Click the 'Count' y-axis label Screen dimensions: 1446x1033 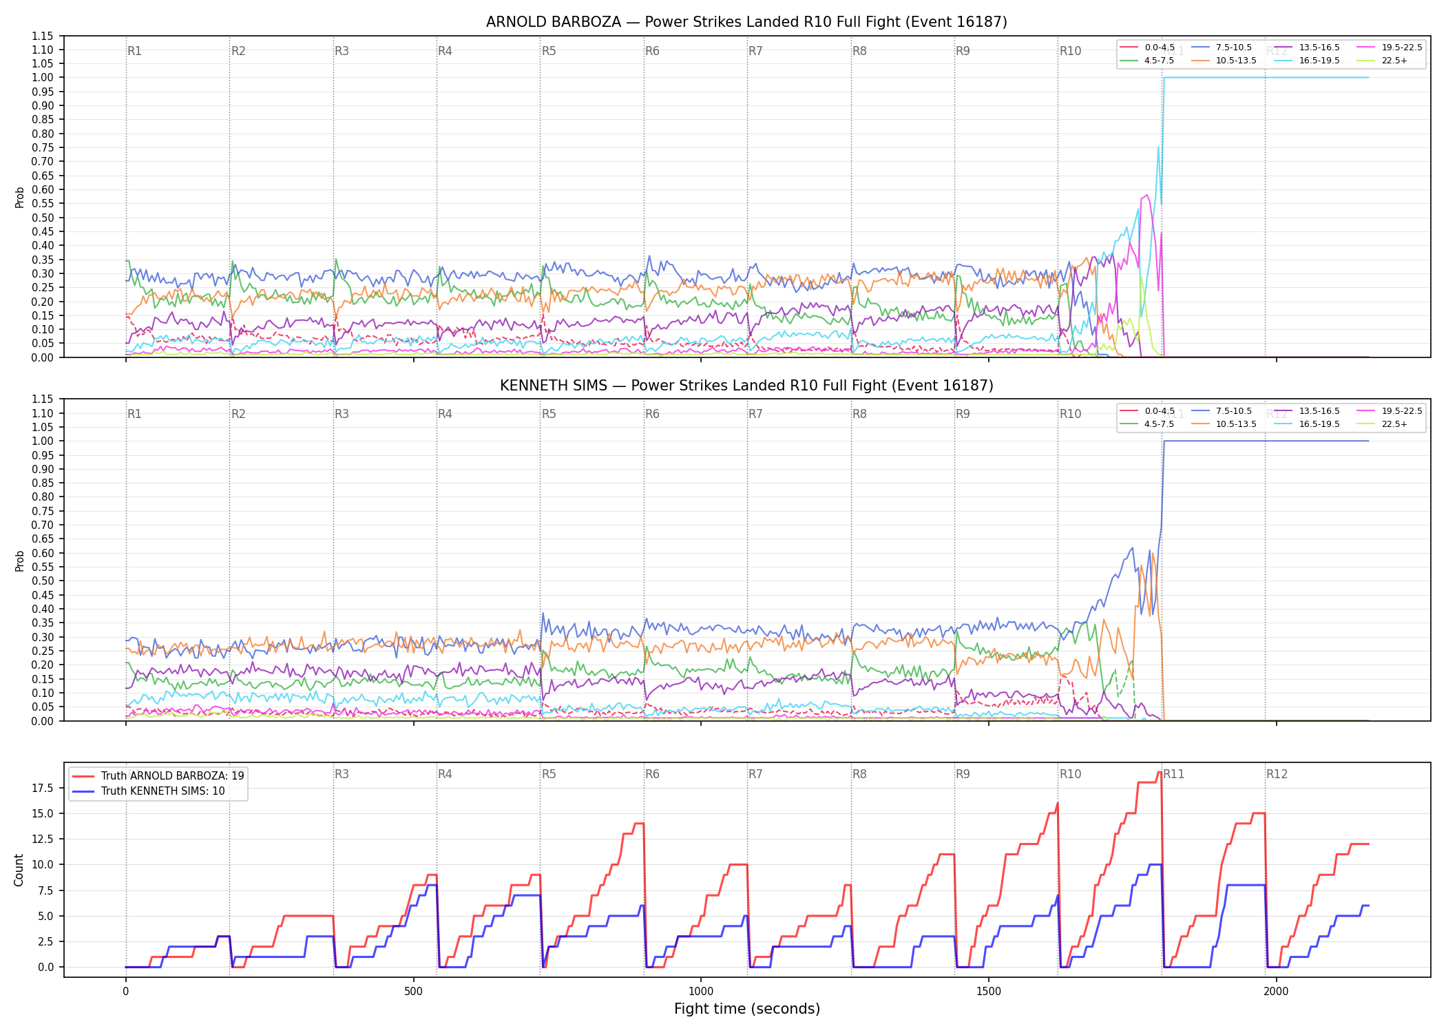[19, 870]
